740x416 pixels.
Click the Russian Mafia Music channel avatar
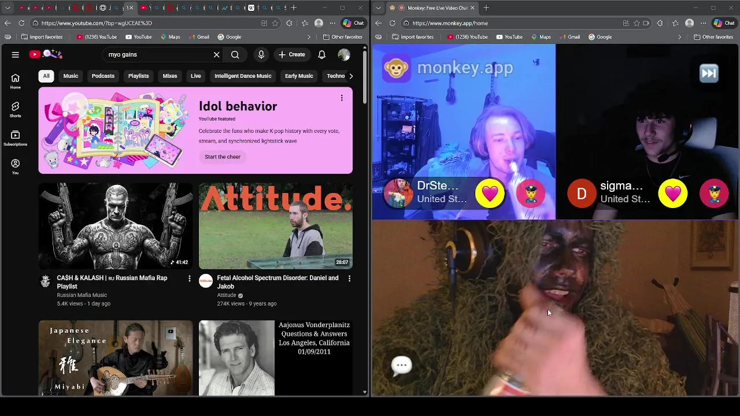pyautogui.click(x=45, y=281)
